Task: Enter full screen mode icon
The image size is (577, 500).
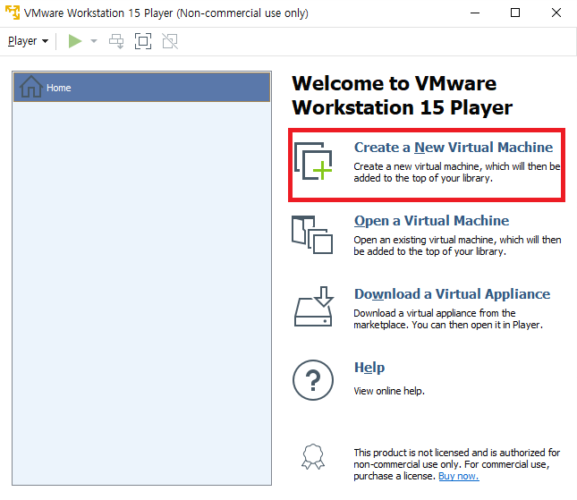Action: (143, 41)
